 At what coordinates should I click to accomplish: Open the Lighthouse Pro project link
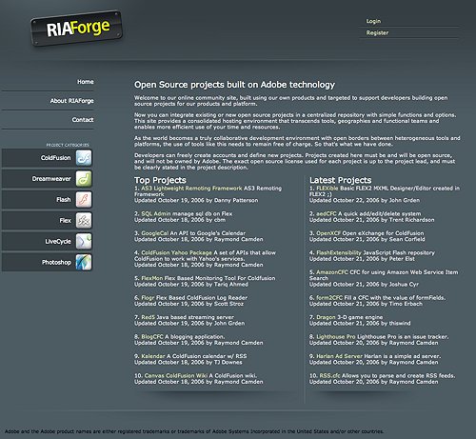(336, 336)
